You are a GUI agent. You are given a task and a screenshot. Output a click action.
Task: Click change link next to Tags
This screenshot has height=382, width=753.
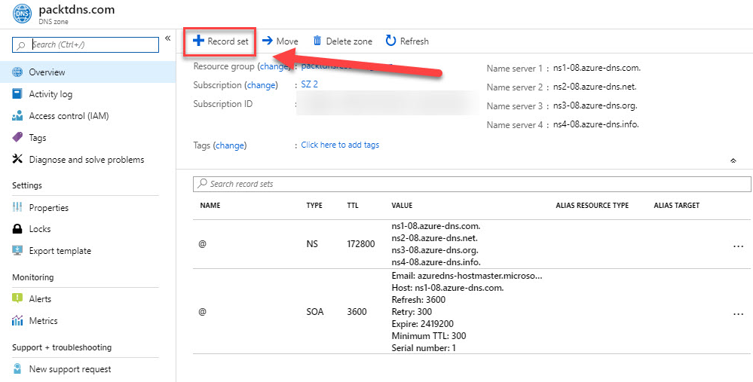click(x=230, y=145)
